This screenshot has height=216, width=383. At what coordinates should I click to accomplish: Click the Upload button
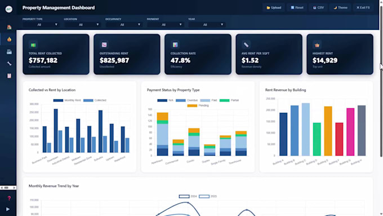274,7
